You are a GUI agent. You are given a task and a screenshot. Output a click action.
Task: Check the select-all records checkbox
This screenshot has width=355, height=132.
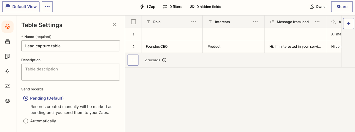pyautogui.click(x=134, y=22)
